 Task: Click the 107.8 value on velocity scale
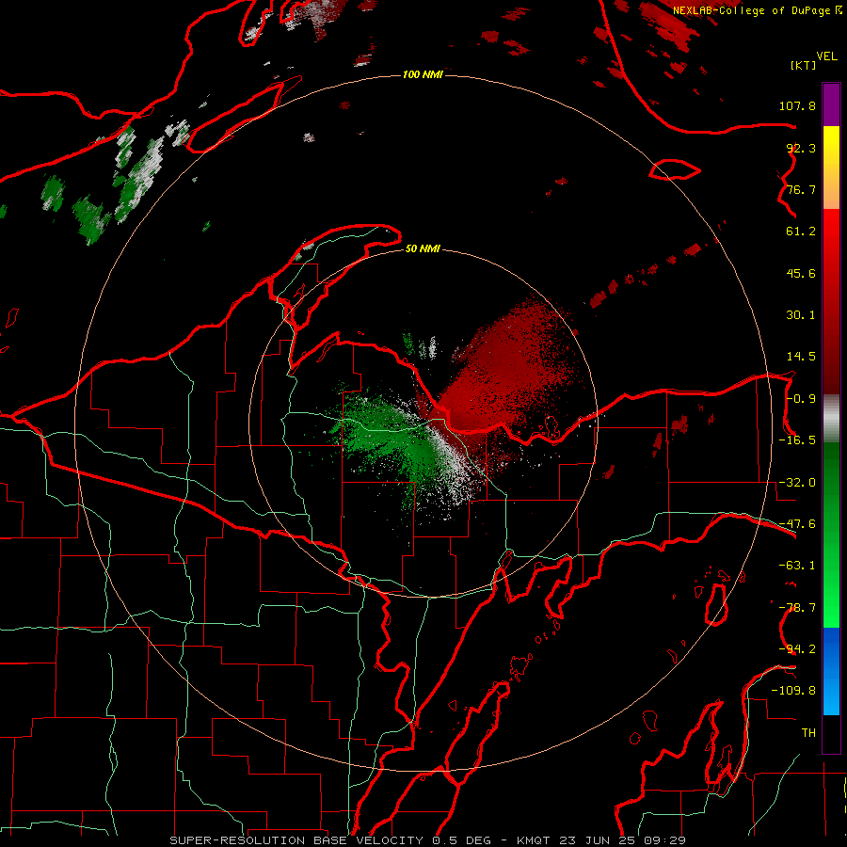[797, 105]
